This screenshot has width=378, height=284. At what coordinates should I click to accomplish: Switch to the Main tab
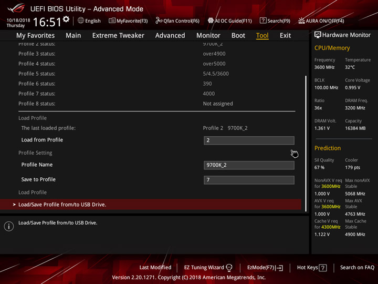(73, 36)
